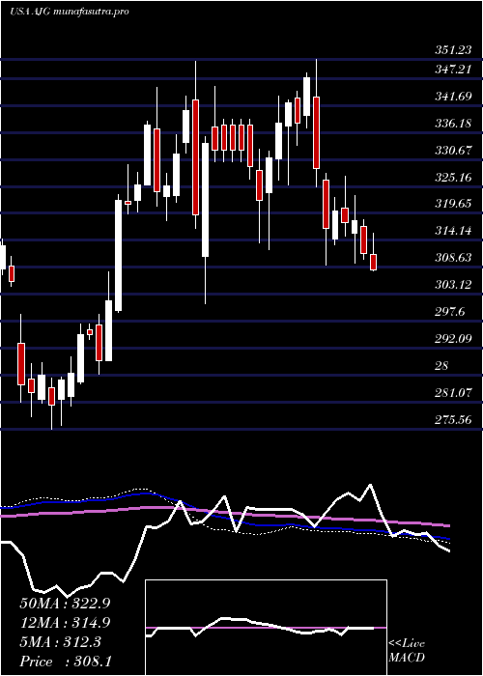Click the 12MA : 314.9 readout
This screenshot has width=483, height=676.
[65, 623]
